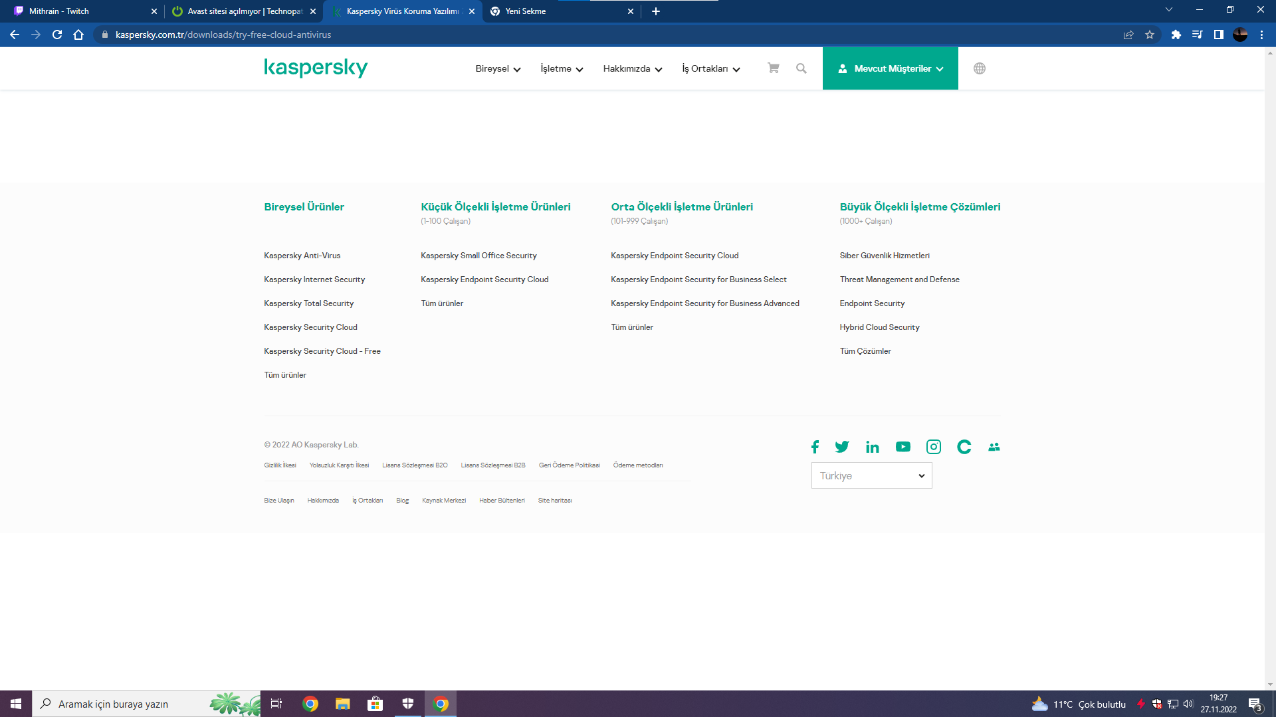Viewport: 1276px width, 717px height.
Task: Open Windows Start menu
Action: [16, 704]
